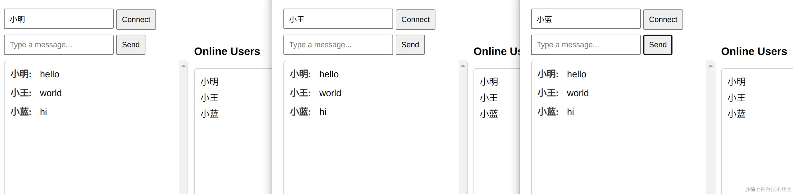
Task: Select 小蓝 in 小蓝 window's online users
Action: pyautogui.click(x=737, y=114)
